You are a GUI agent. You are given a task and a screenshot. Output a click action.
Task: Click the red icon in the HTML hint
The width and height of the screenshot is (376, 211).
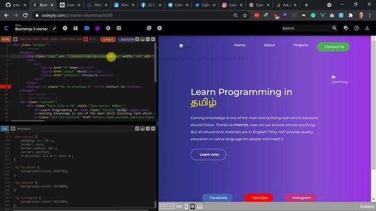[x=86, y=39]
